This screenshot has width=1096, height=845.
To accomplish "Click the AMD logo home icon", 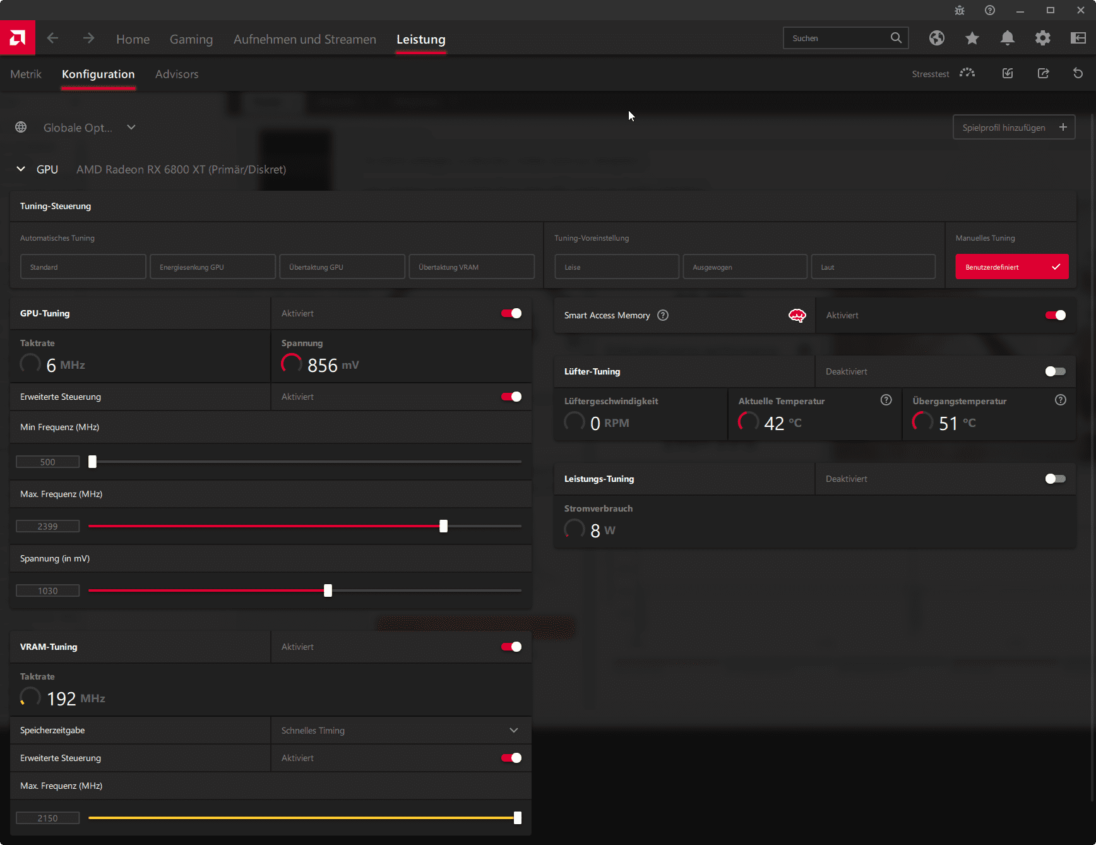I will [x=18, y=38].
